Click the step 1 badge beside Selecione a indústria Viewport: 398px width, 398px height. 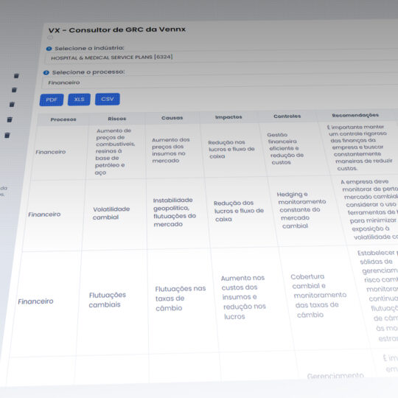coord(49,49)
